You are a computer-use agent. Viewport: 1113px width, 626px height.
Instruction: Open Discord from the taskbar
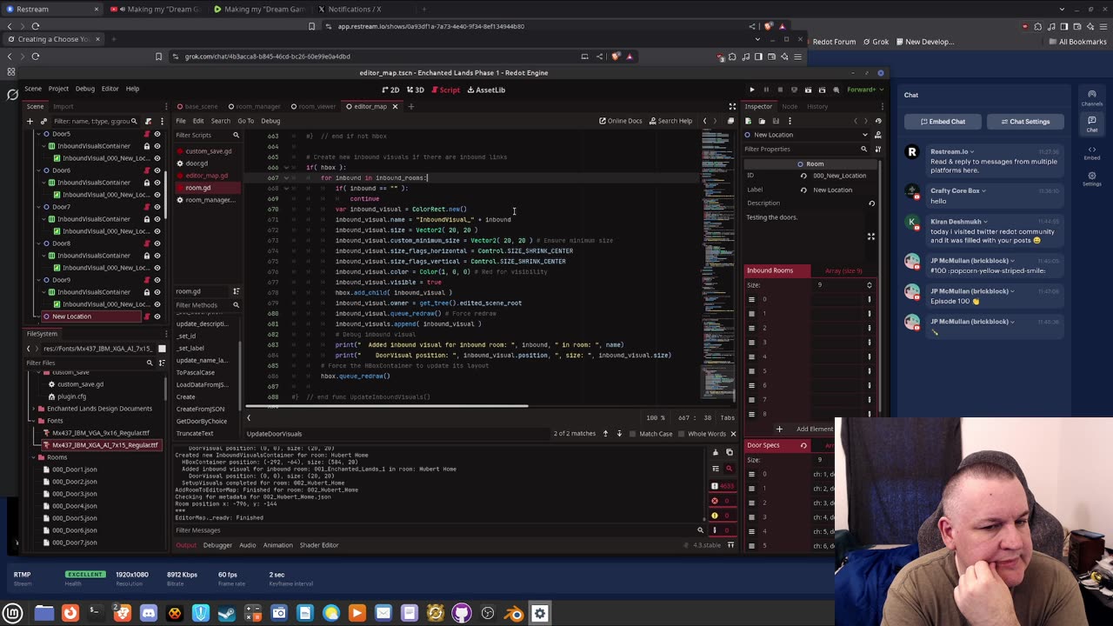149,613
